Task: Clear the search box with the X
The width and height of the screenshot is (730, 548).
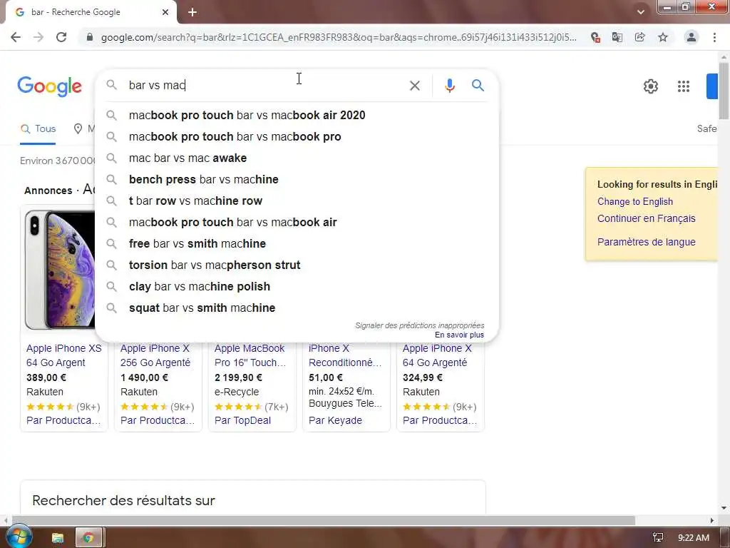Action: pos(415,86)
